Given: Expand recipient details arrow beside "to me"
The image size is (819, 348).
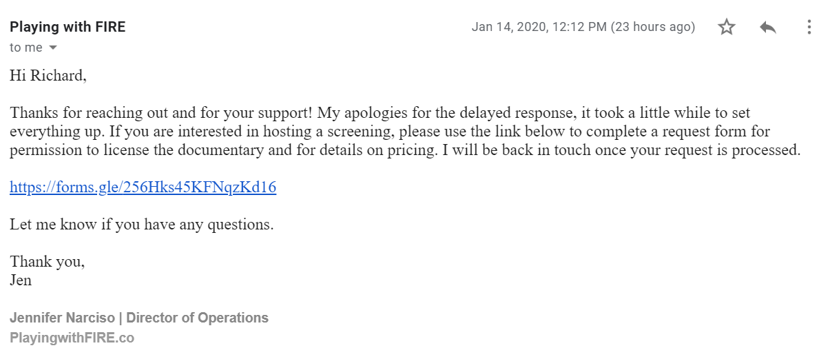Looking at the screenshot, I should (x=52, y=48).
